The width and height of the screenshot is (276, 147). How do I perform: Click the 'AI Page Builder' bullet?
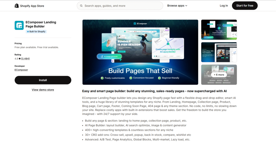point(136,125)
